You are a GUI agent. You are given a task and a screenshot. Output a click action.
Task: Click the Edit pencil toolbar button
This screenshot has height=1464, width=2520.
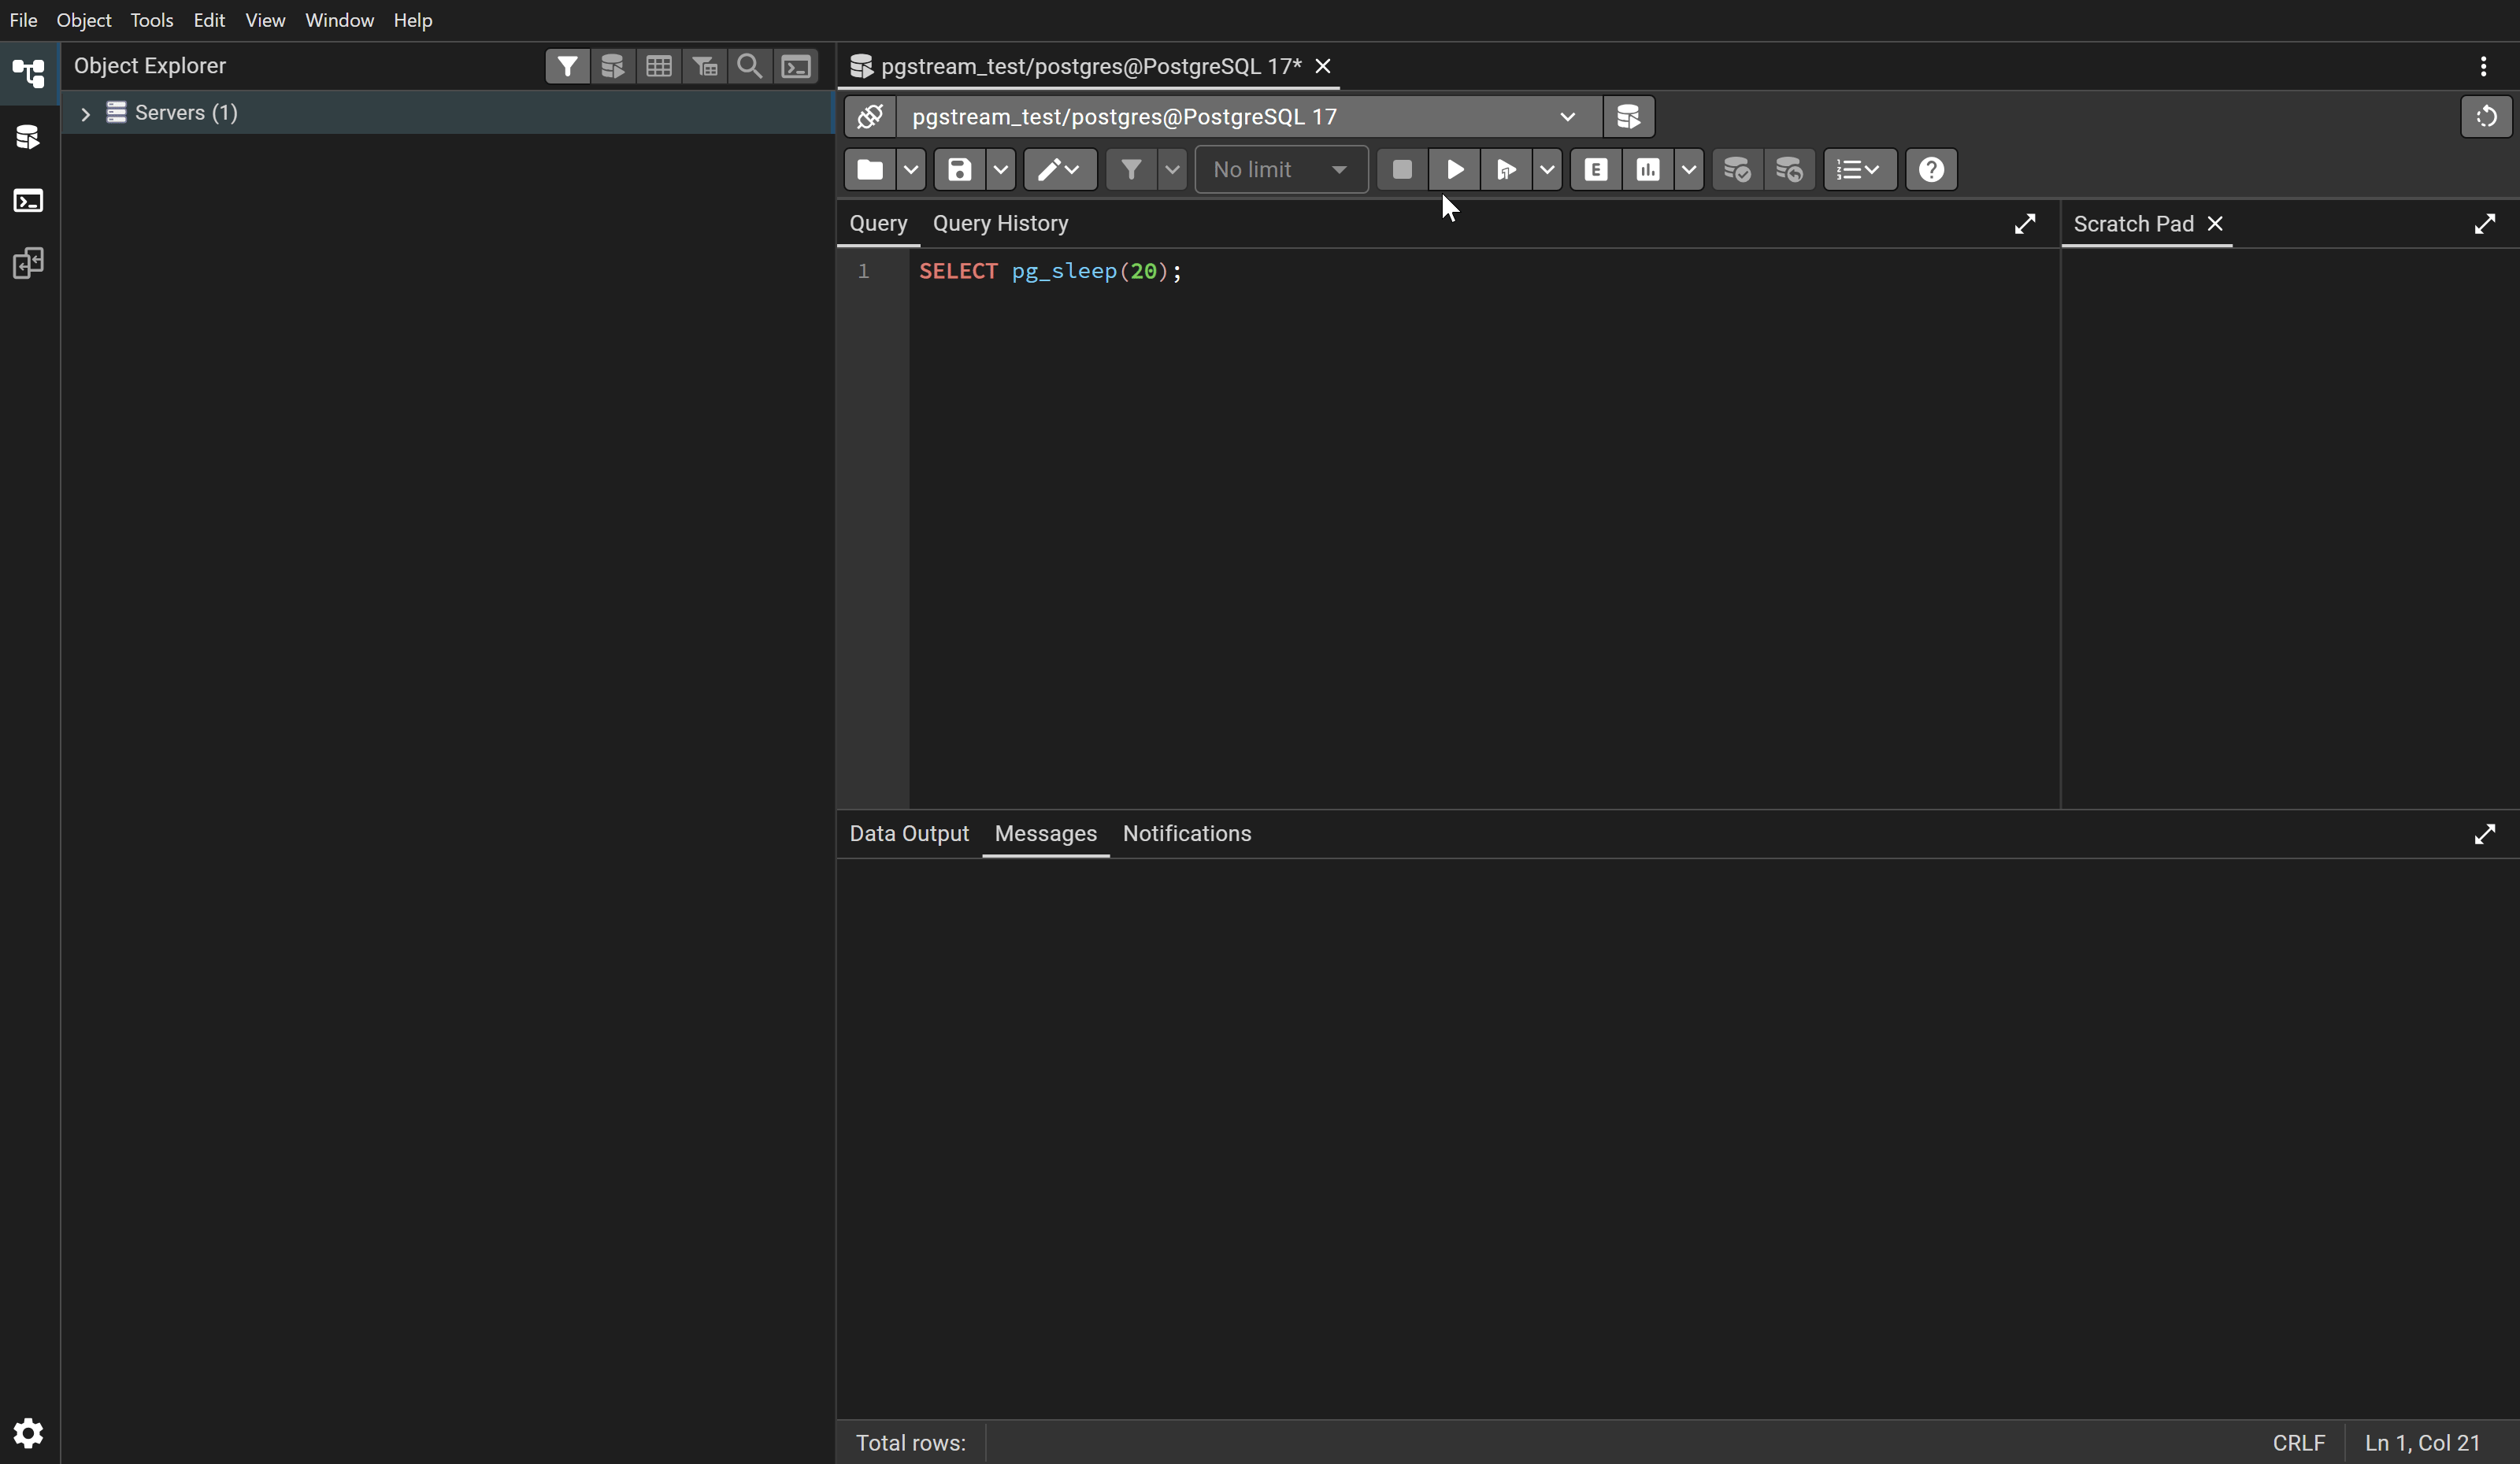[1060, 170]
